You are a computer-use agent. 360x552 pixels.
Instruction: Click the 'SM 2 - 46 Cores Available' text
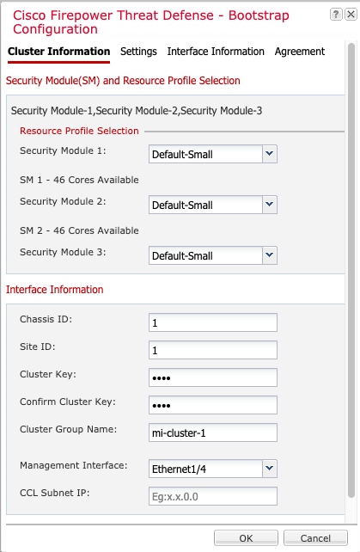[79, 230]
